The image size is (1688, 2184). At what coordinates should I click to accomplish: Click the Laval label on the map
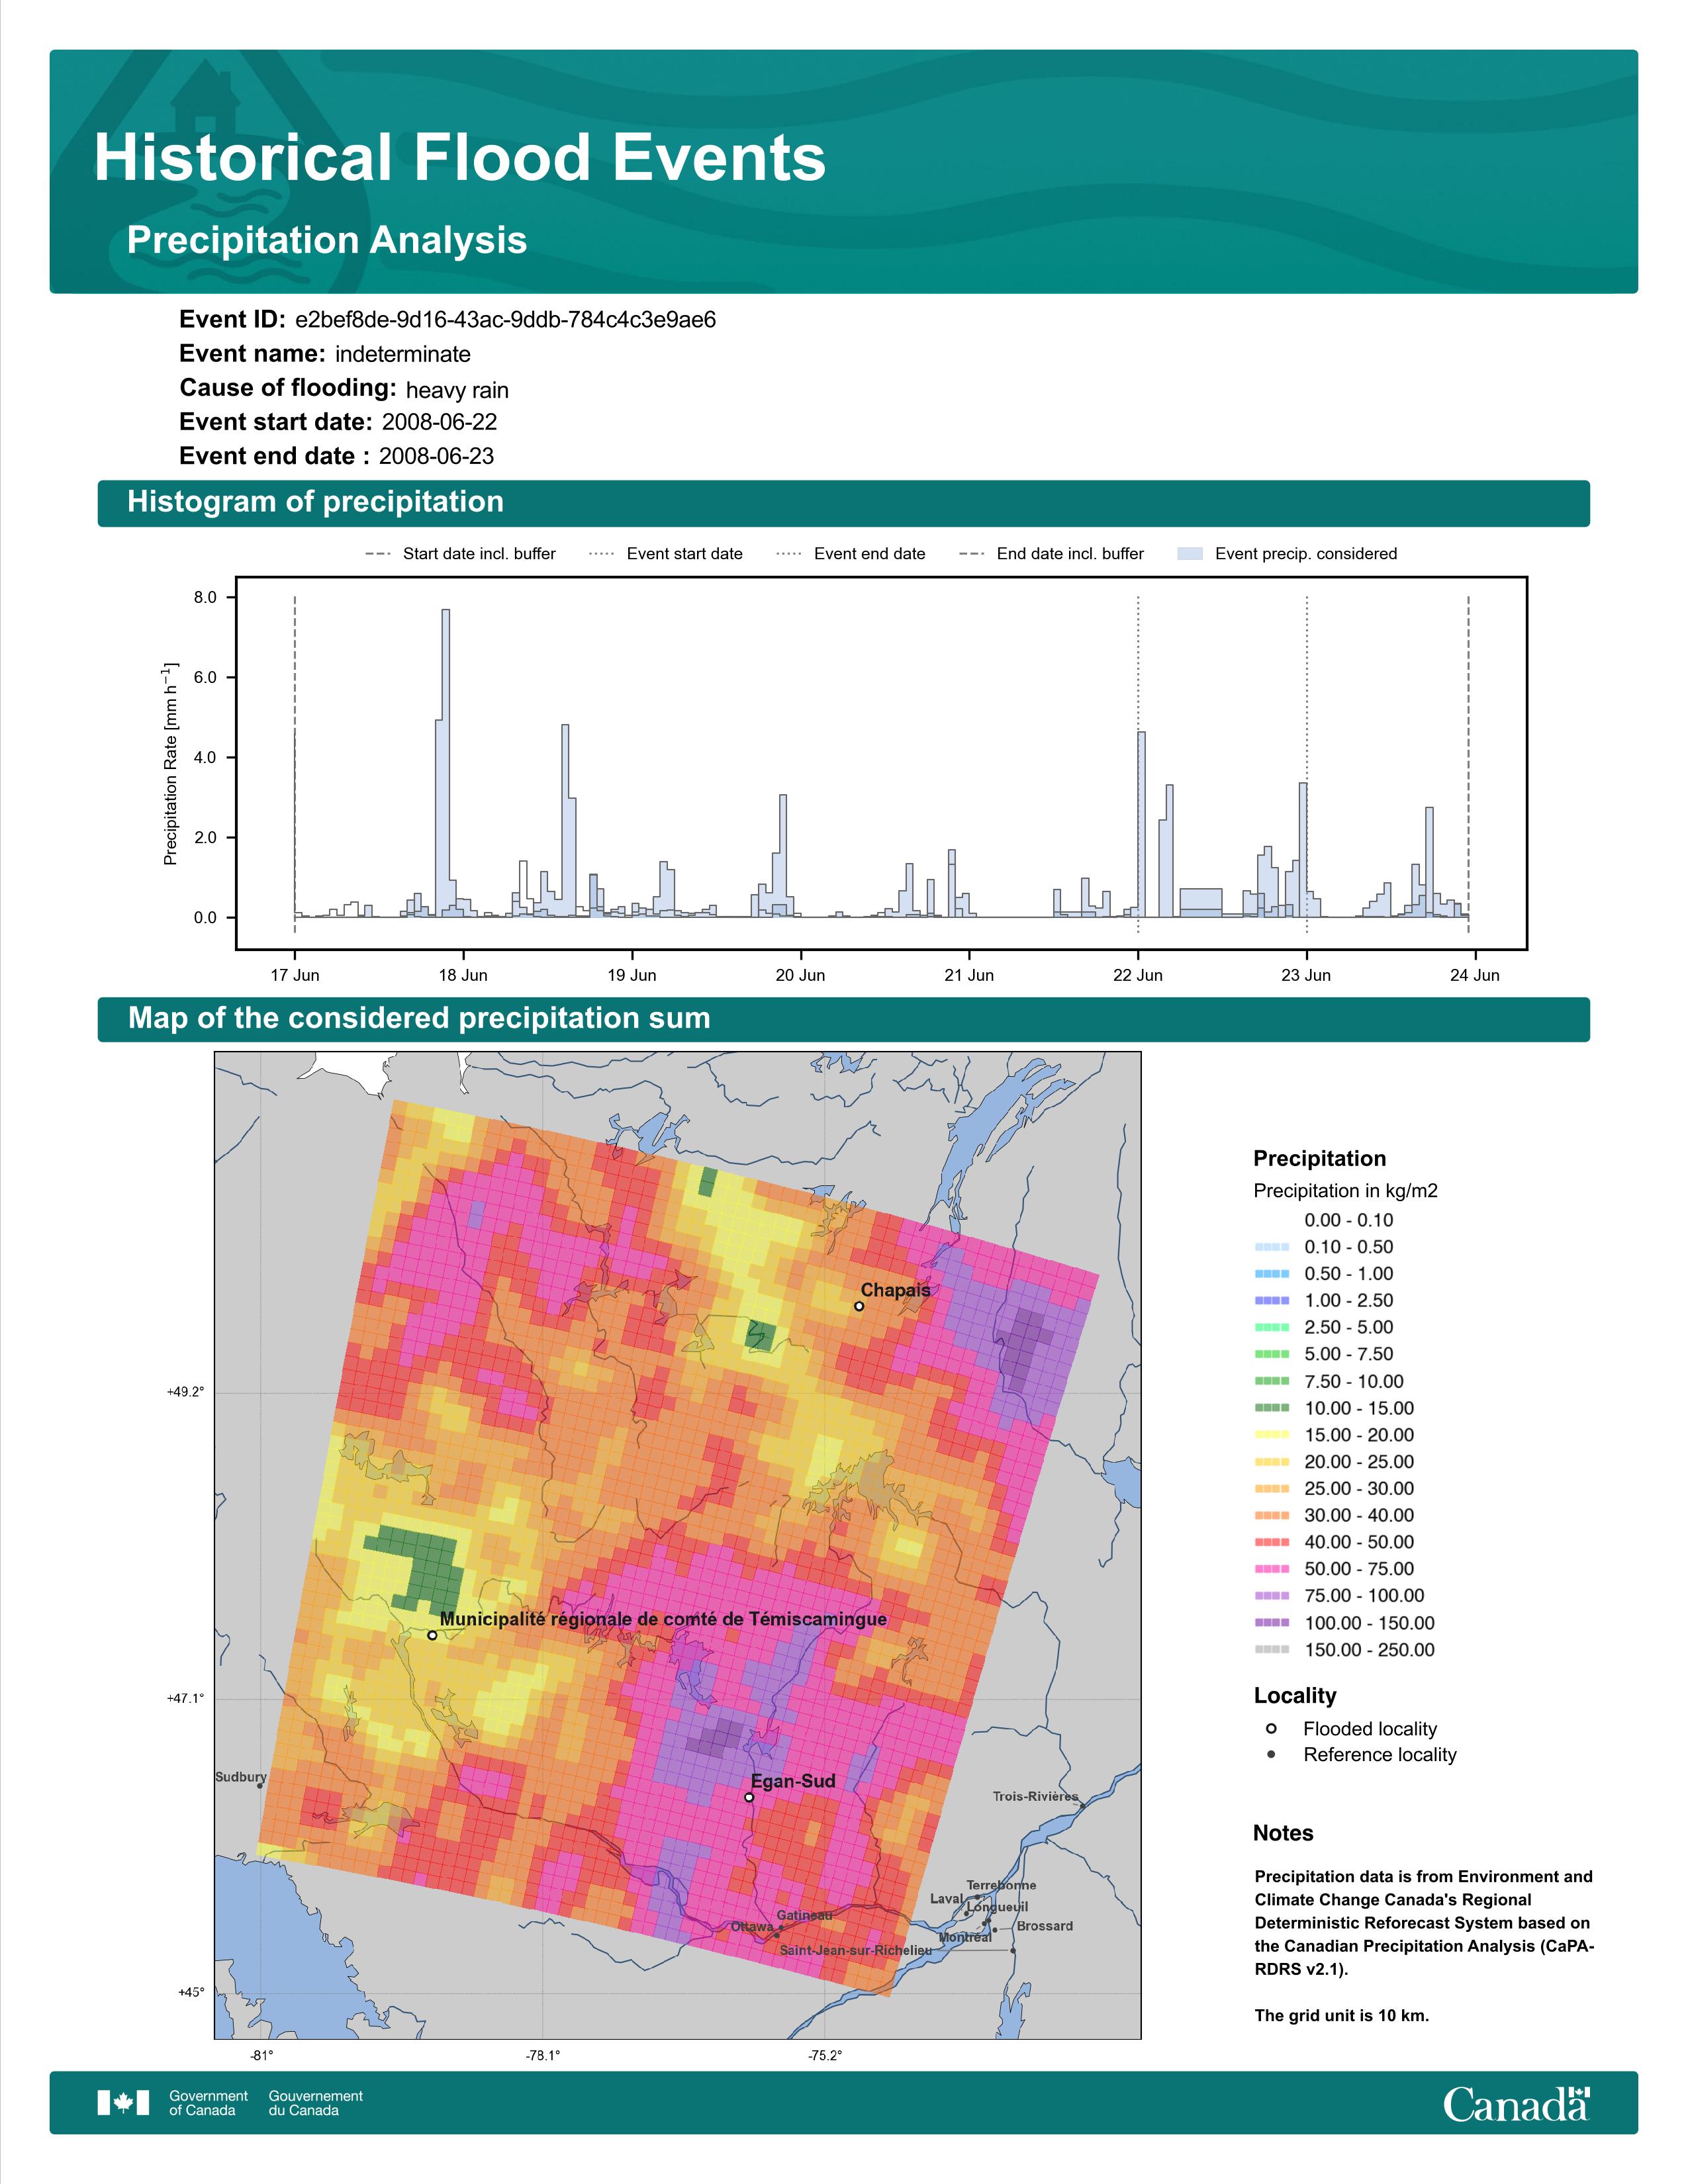click(947, 1898)
